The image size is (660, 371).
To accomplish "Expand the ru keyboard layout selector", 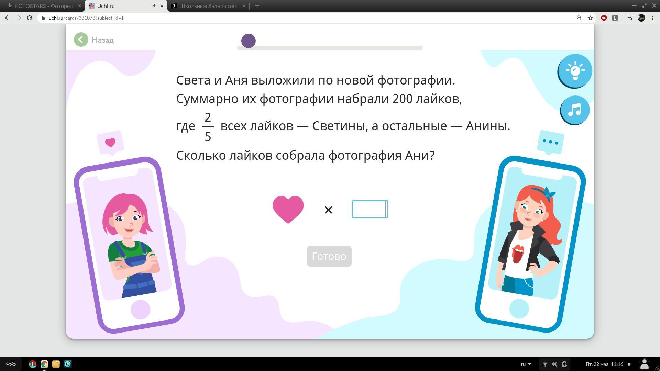I will point(526,364).
